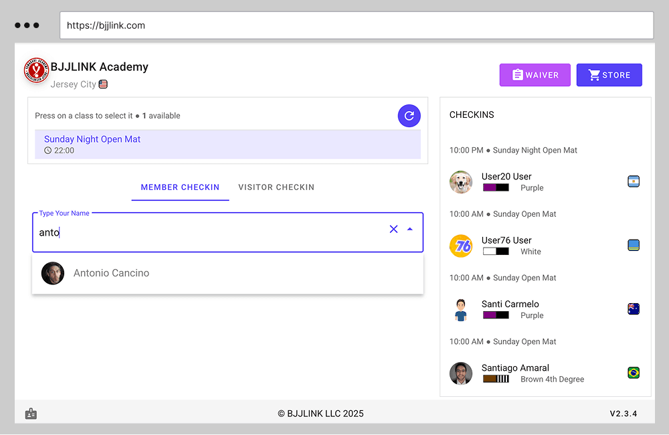Screen dimensions: 669x435
Task: Click the Australia flag beside Santi Carmelo
Action: pyautogui.click(x=633, y=309)
